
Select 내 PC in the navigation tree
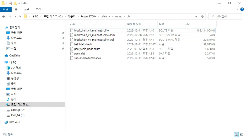13,62
